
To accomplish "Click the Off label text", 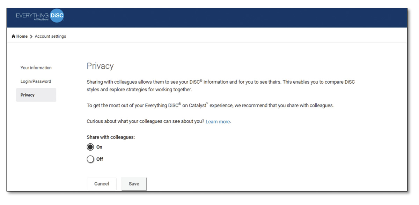I will tap(100, 159).
